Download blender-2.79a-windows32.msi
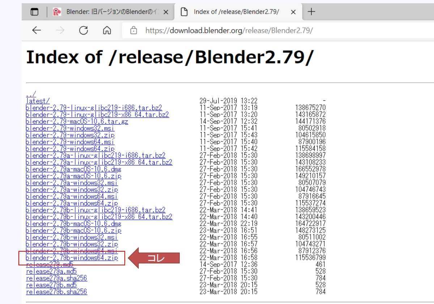Screen dimensions: 434x304 point(72,183)
